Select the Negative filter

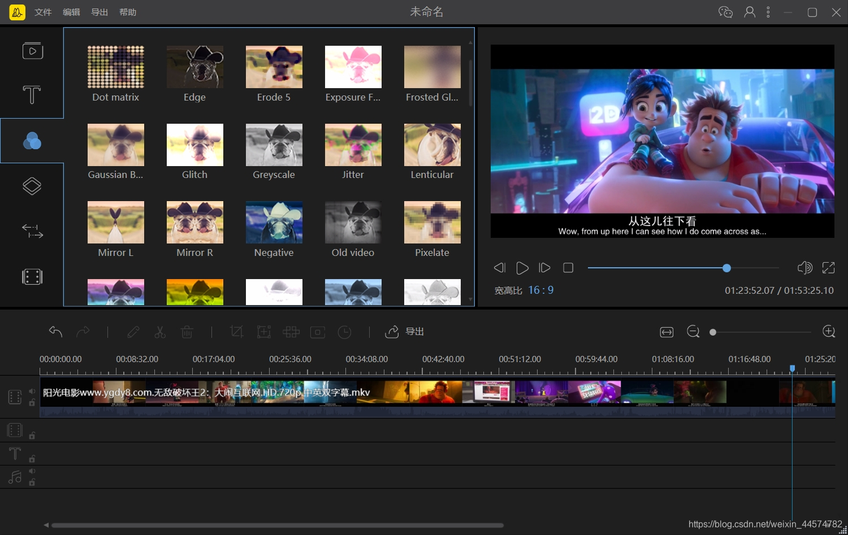[274, 222]
